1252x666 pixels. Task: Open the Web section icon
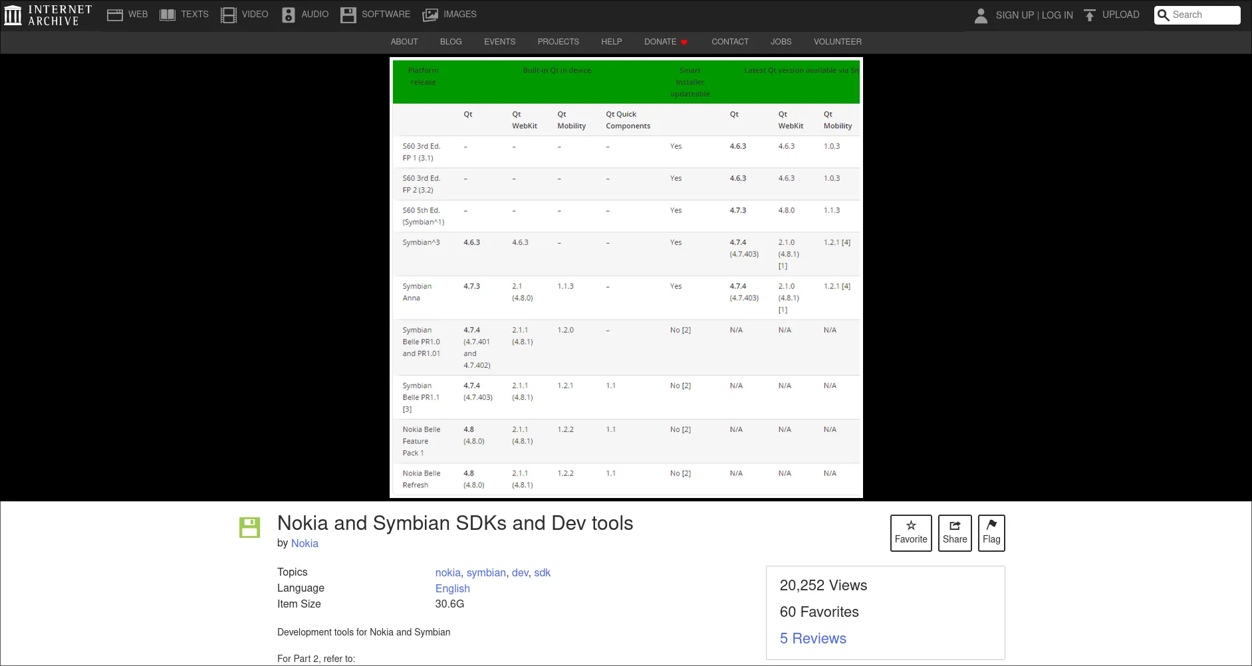coord(115,15)
